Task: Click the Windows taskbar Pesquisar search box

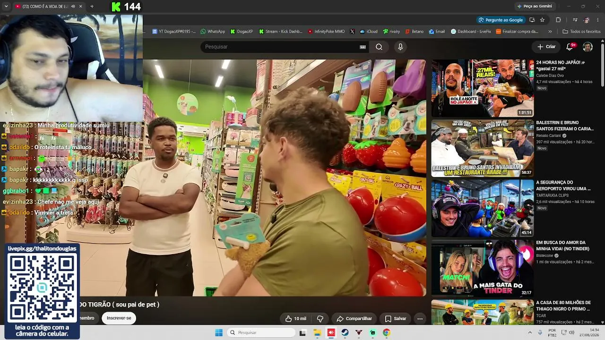Action: click(261, 332)
